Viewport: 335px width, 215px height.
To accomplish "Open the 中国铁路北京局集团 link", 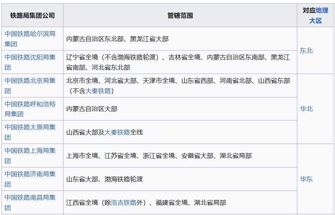I will 30,86.
